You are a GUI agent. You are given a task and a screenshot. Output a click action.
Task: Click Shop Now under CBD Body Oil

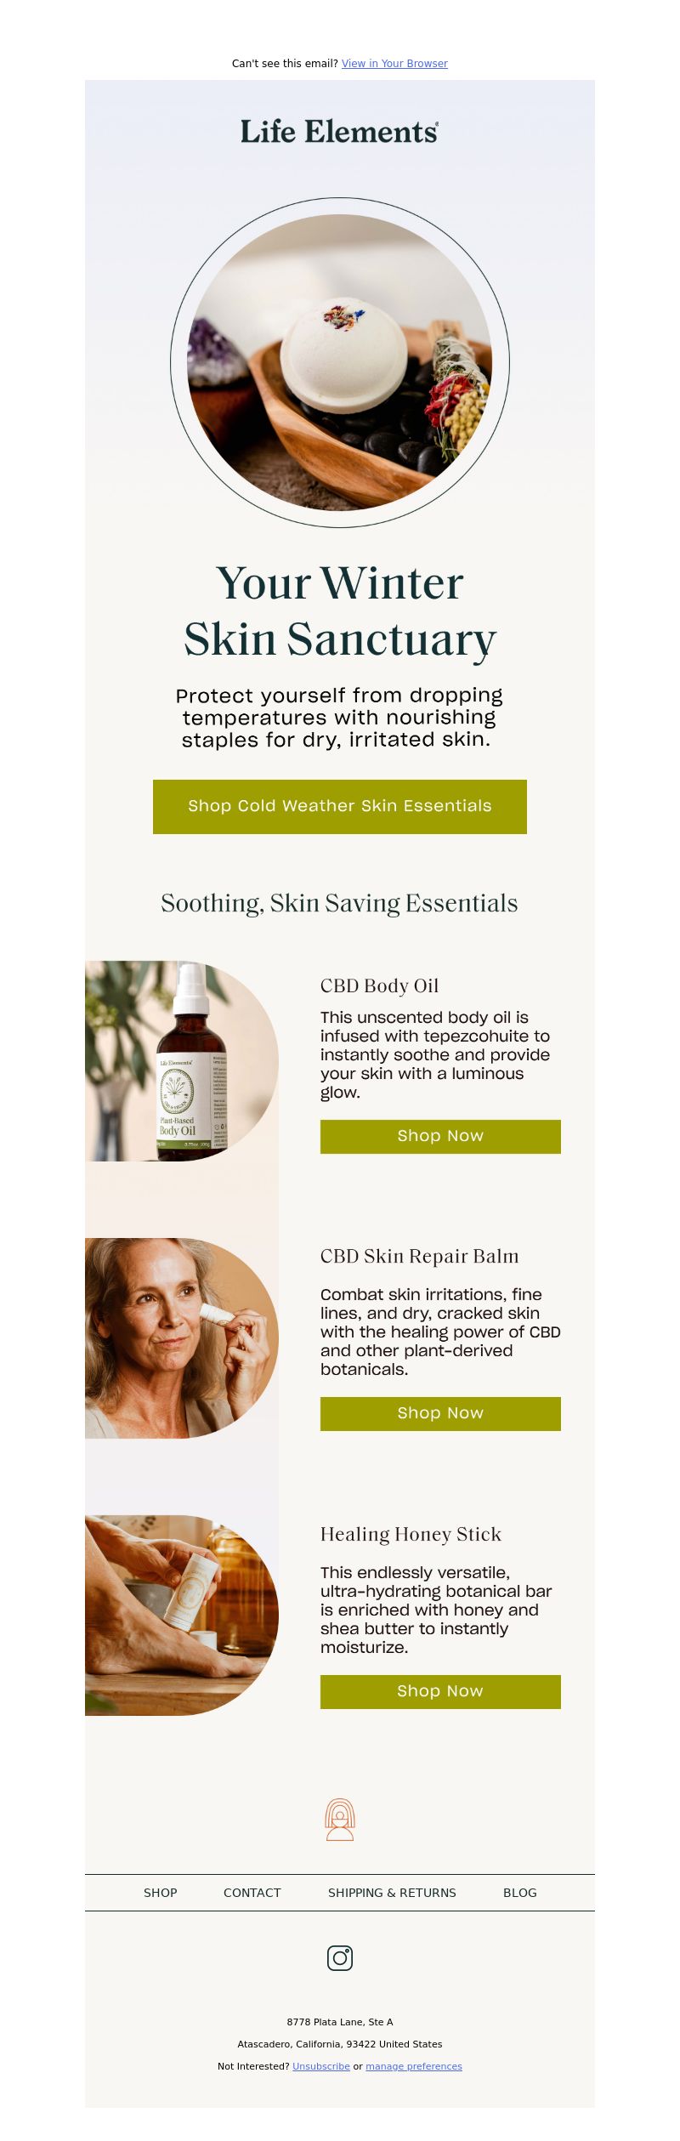tap(440, 1136)
